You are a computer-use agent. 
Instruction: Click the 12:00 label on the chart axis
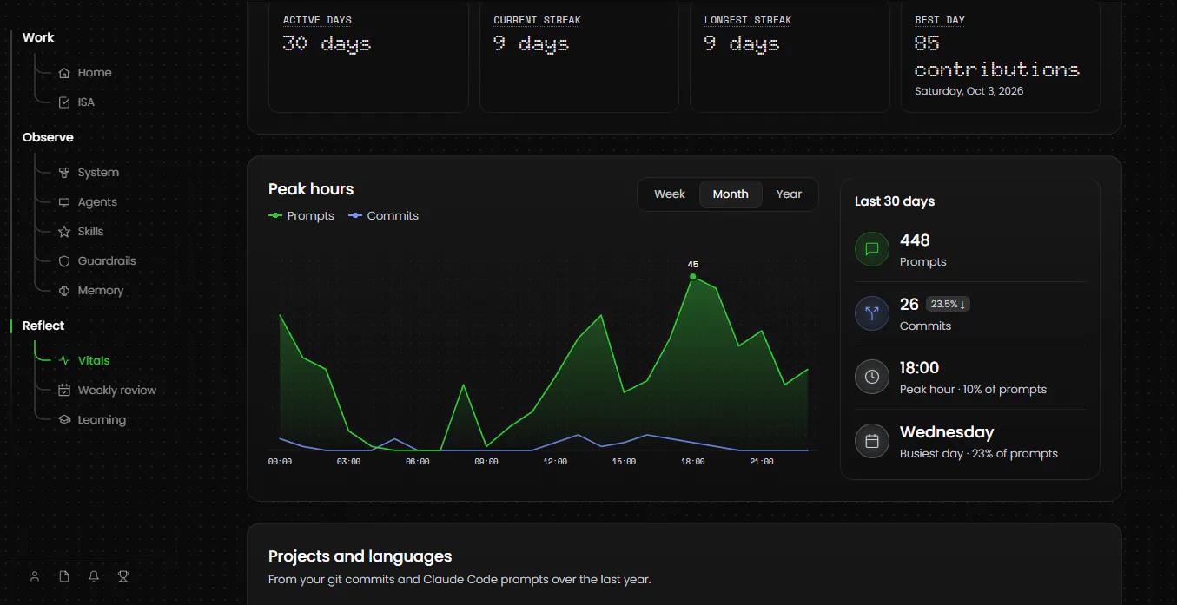click(x=555, y=462)
